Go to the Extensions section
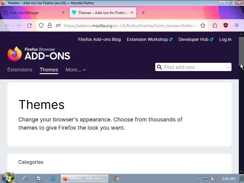 point(20,70)
